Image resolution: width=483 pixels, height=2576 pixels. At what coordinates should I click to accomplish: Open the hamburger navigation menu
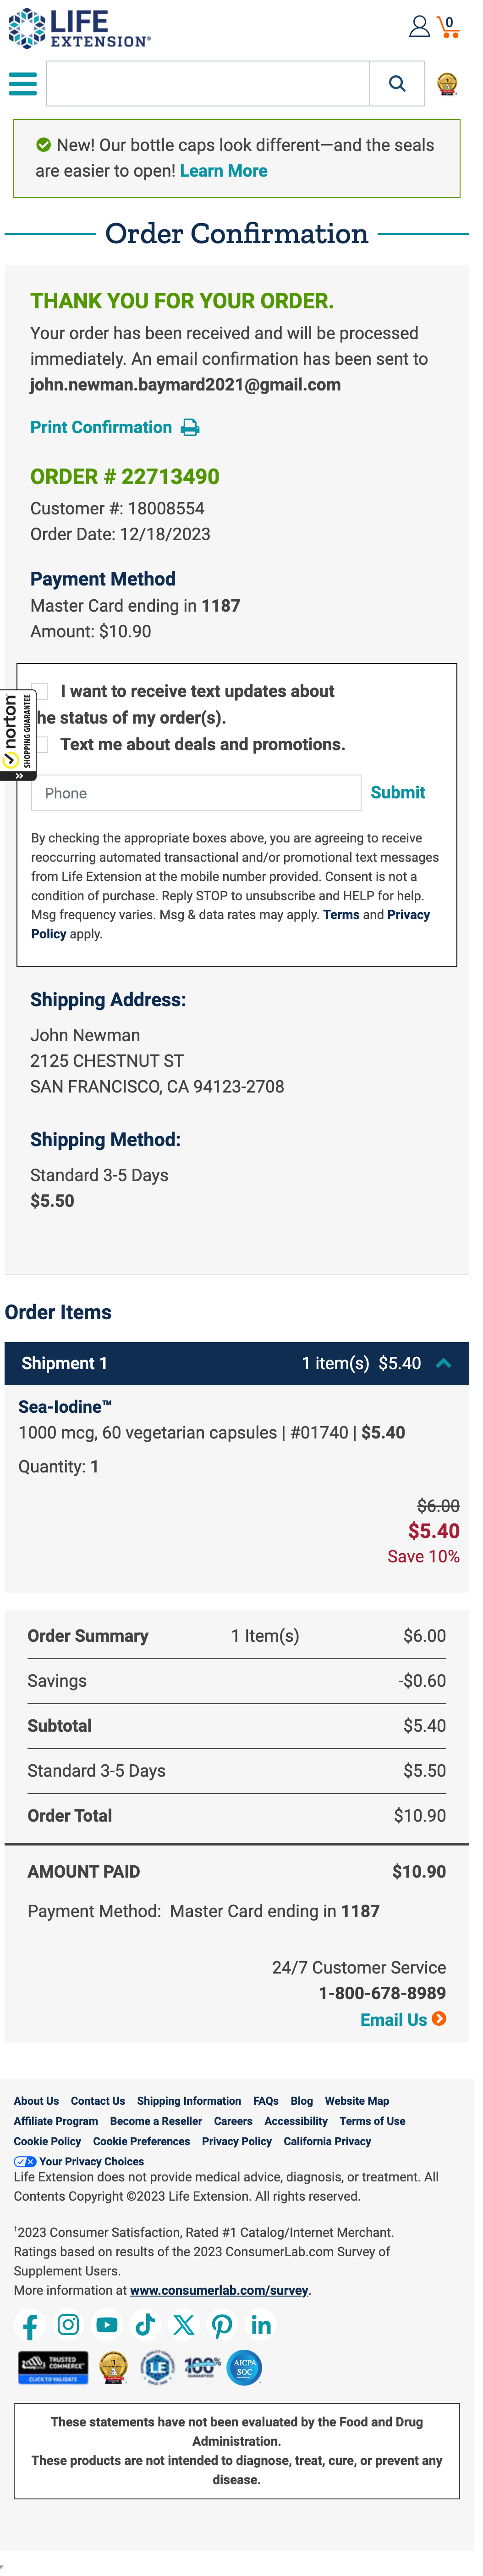click(x=22, y=84)
